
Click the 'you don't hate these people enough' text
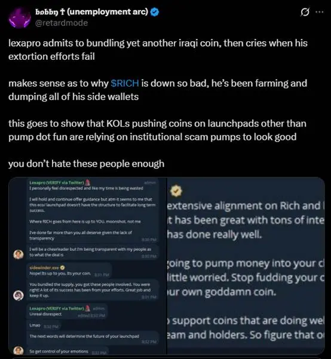pyautogui.click(x=87, y=164)
